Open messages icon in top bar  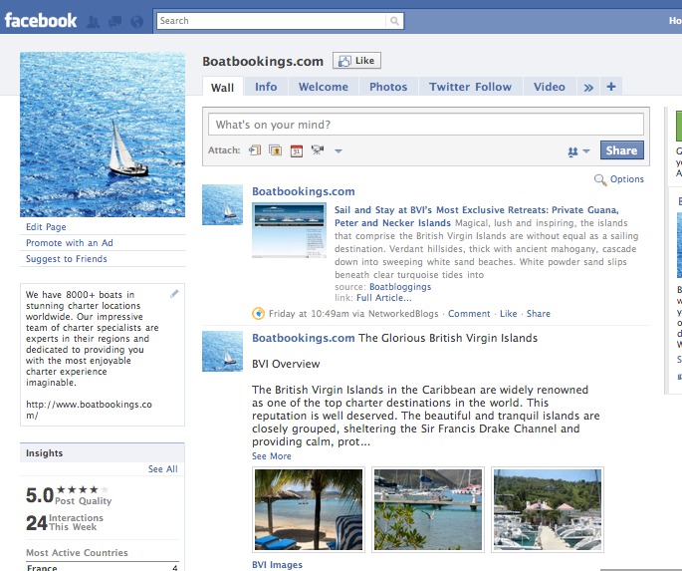114,21
